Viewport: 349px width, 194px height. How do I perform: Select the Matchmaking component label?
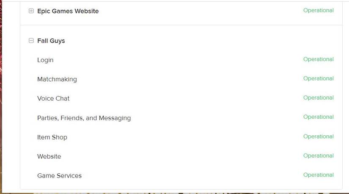click(57, 79)
